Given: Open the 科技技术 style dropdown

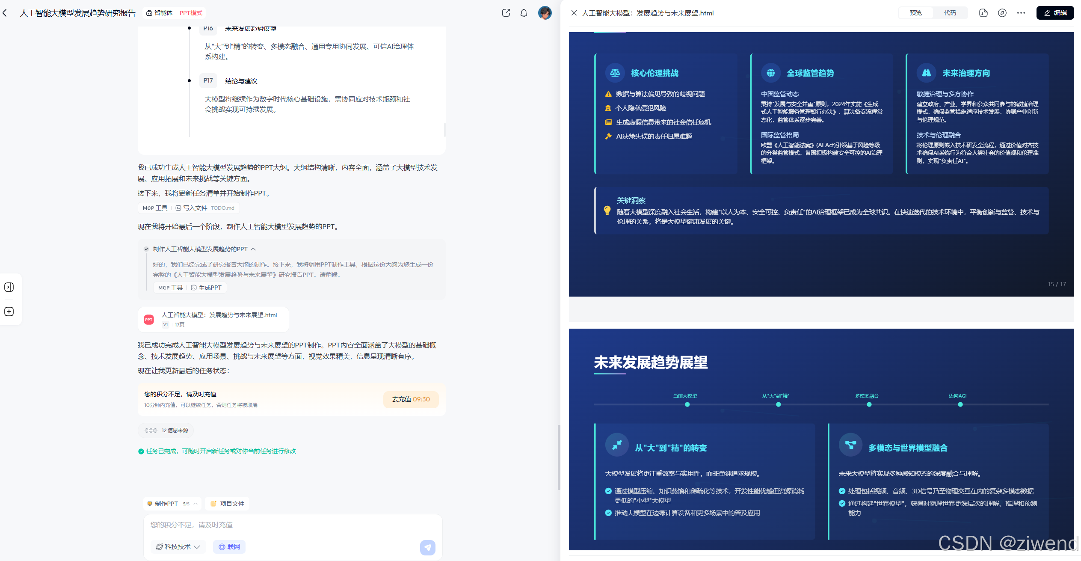Looking at the screenshot, I should click(x=178, y=546).
